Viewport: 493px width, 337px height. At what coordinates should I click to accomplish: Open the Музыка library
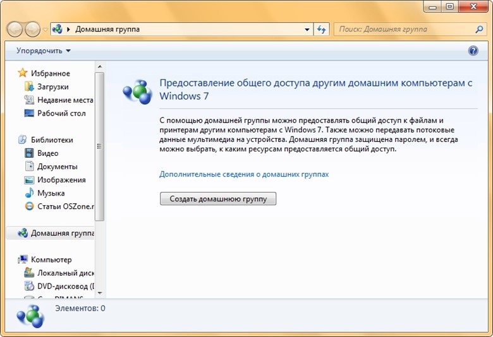click(51, 193)
